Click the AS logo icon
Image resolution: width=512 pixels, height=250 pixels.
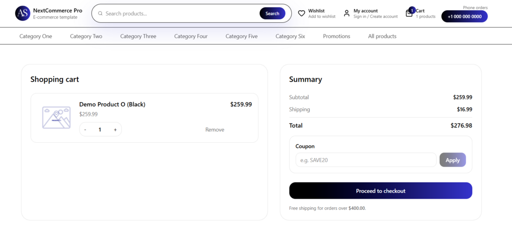point(23,13)
